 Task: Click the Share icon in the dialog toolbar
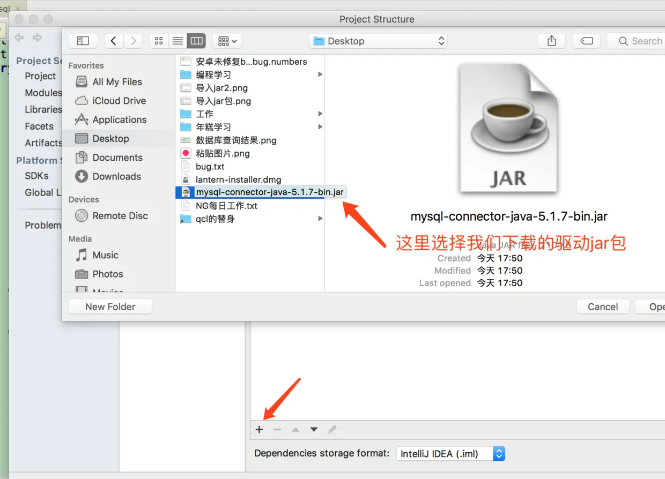click(551, 40)
